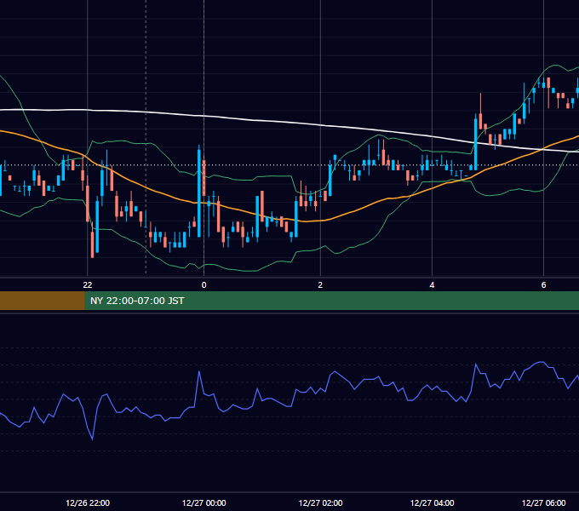579x511 pixels.
Task: Click the 6 hour axis label
Action: [x=543, y=284]
